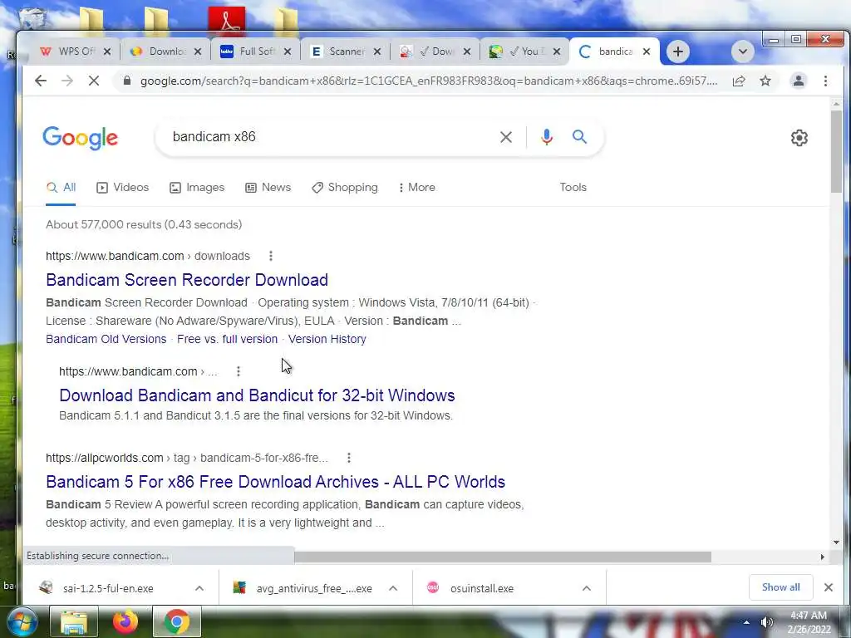Expand options for avg_antivirus_free download
Viewport: 851px width, 638px height.
tap(393, 588)
